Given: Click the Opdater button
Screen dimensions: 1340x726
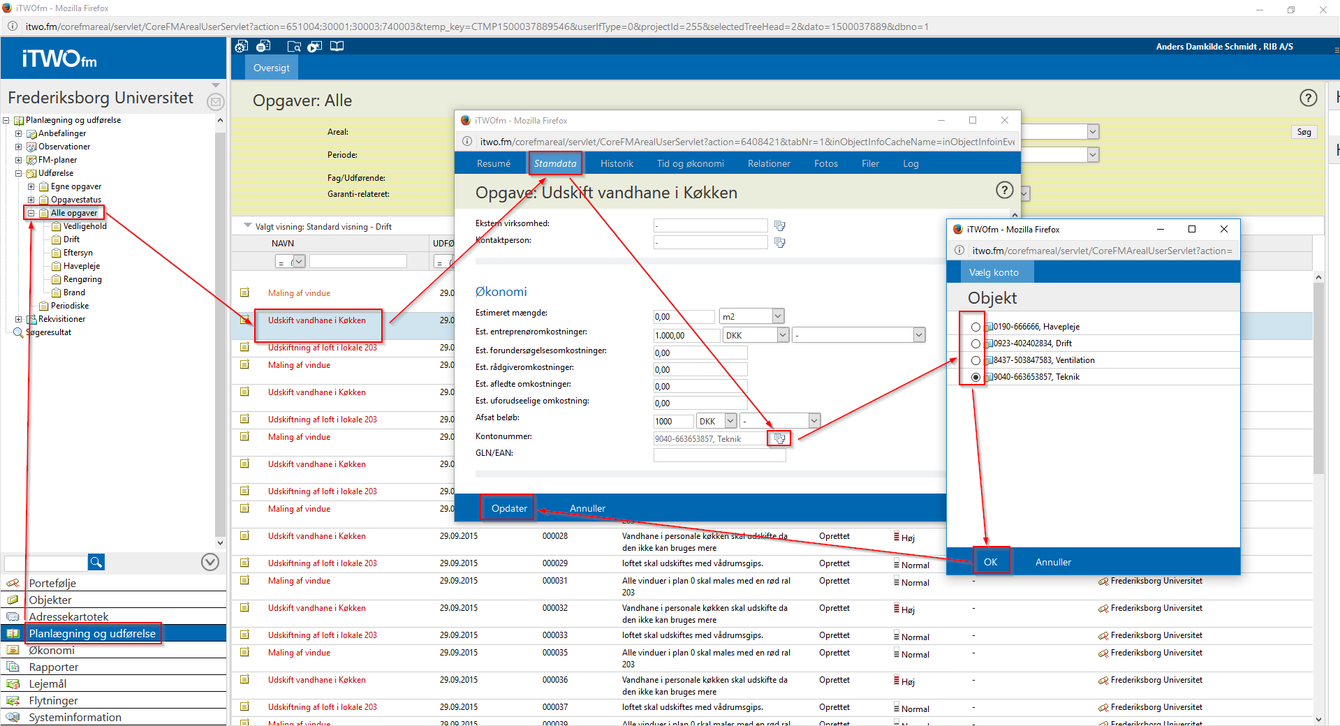Looking at the screenshot, I should (x=509, y=508).
